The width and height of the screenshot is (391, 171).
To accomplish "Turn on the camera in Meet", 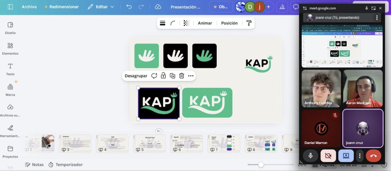I will pyautogui.click(x=328, y=156).
